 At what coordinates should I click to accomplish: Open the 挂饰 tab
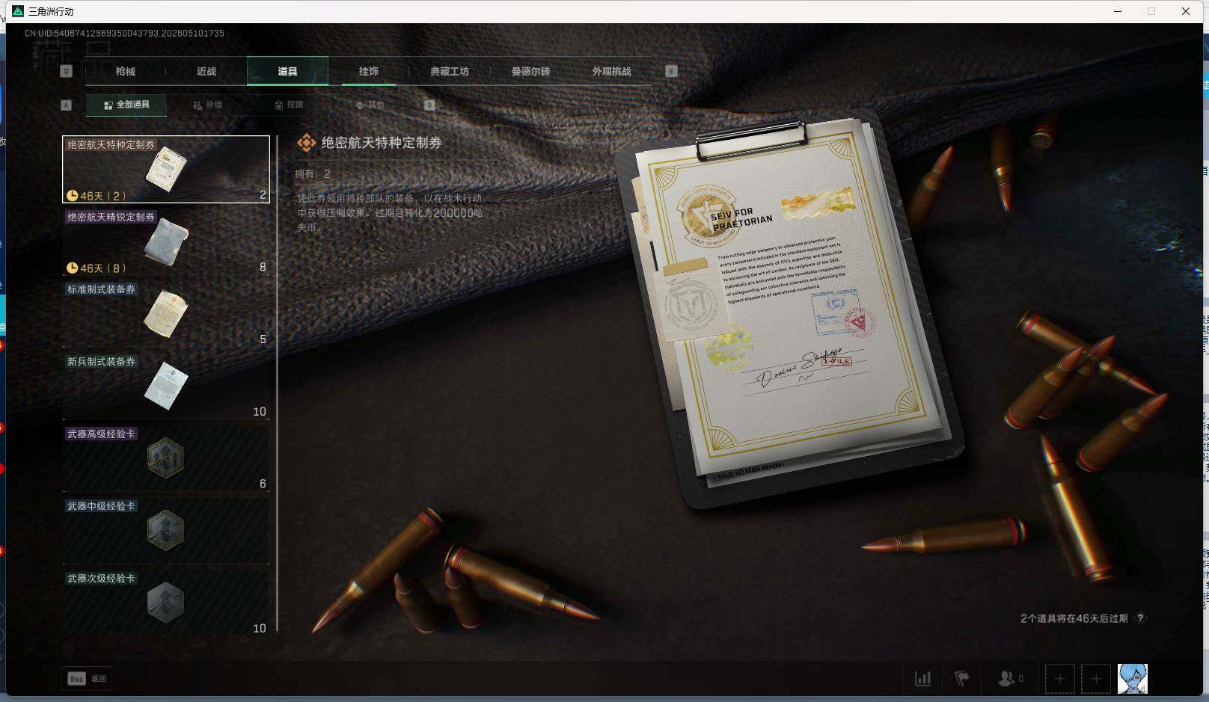coord(368,71)
